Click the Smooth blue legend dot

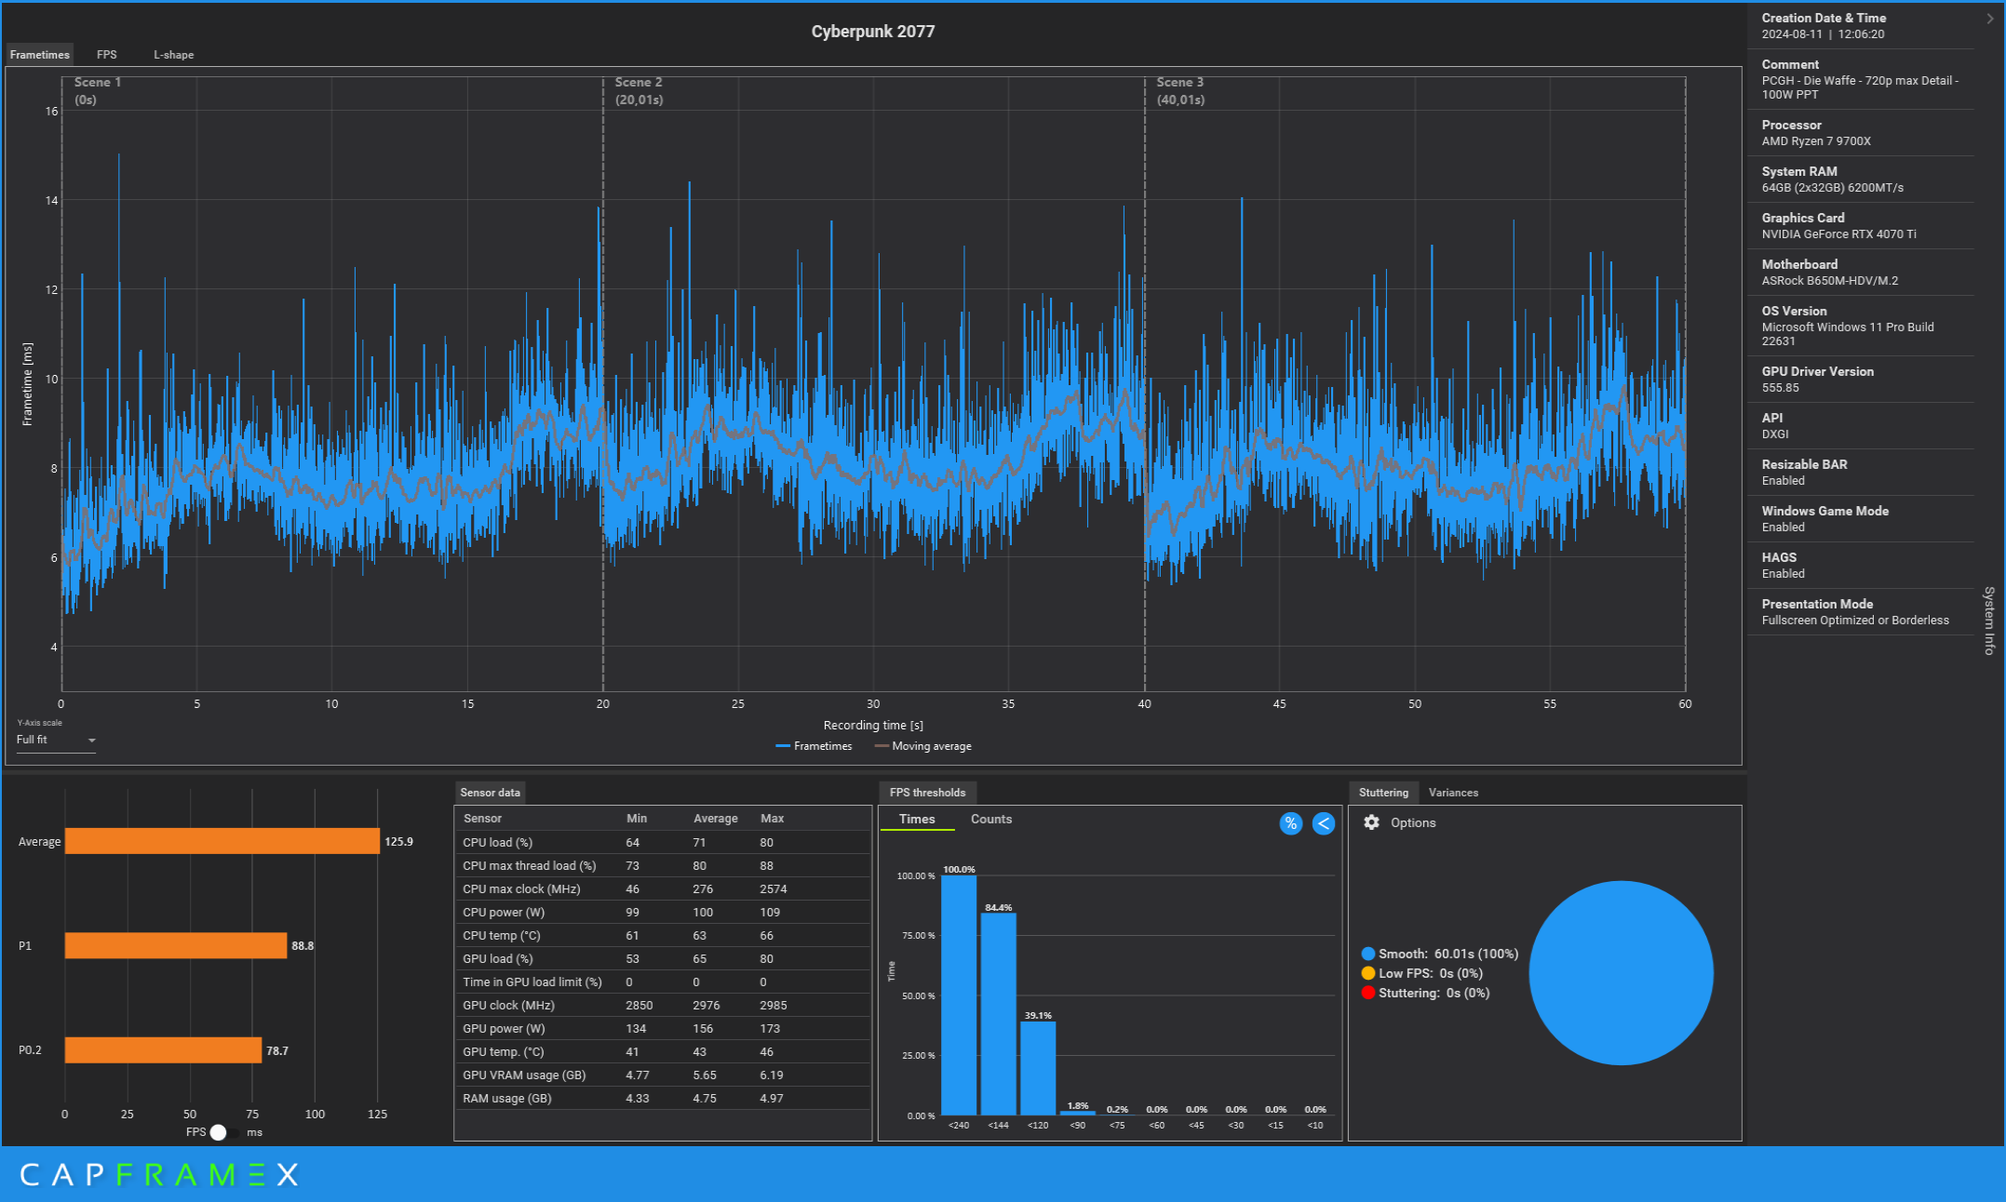click(x=1368, y=954)
